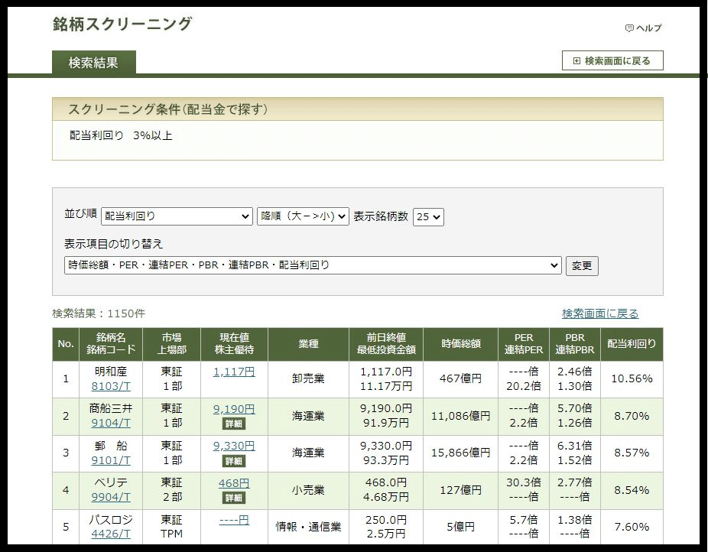
Task: Click the 468円 current price link
Action: point(234,483)
